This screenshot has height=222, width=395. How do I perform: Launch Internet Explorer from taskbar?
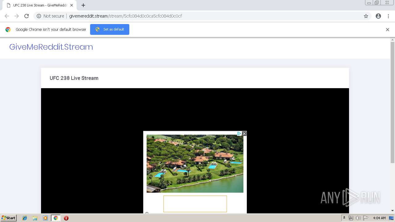pos(25,218)
